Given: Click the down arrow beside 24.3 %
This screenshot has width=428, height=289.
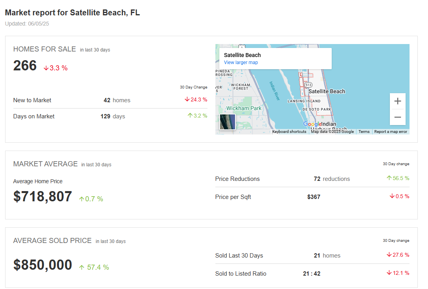Looking at the screenshot, I should (187, 99).
